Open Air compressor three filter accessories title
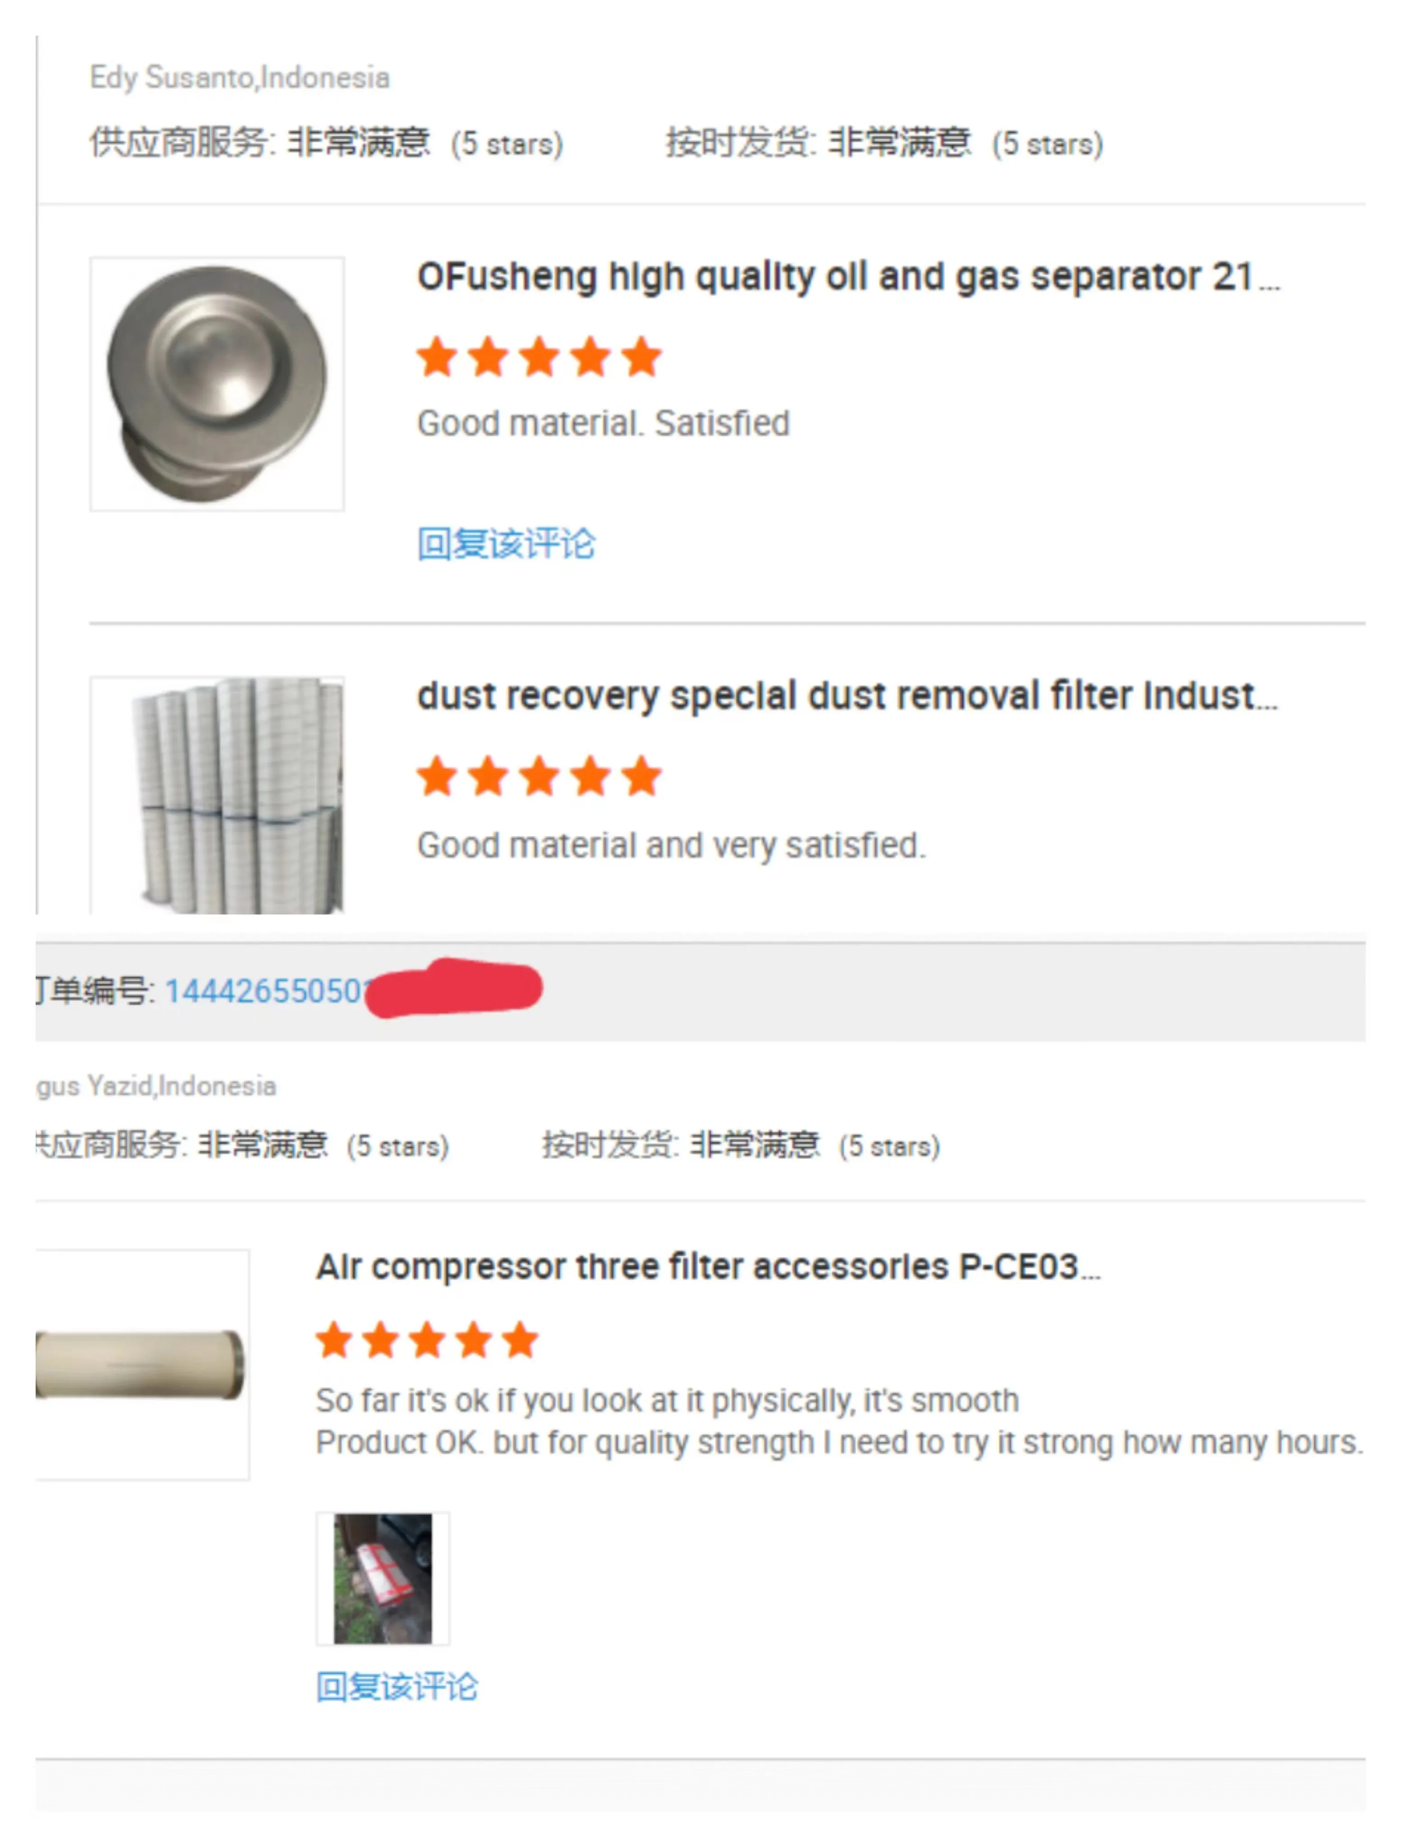This screenshot has width=1401, height=1847. (709, 1266)
